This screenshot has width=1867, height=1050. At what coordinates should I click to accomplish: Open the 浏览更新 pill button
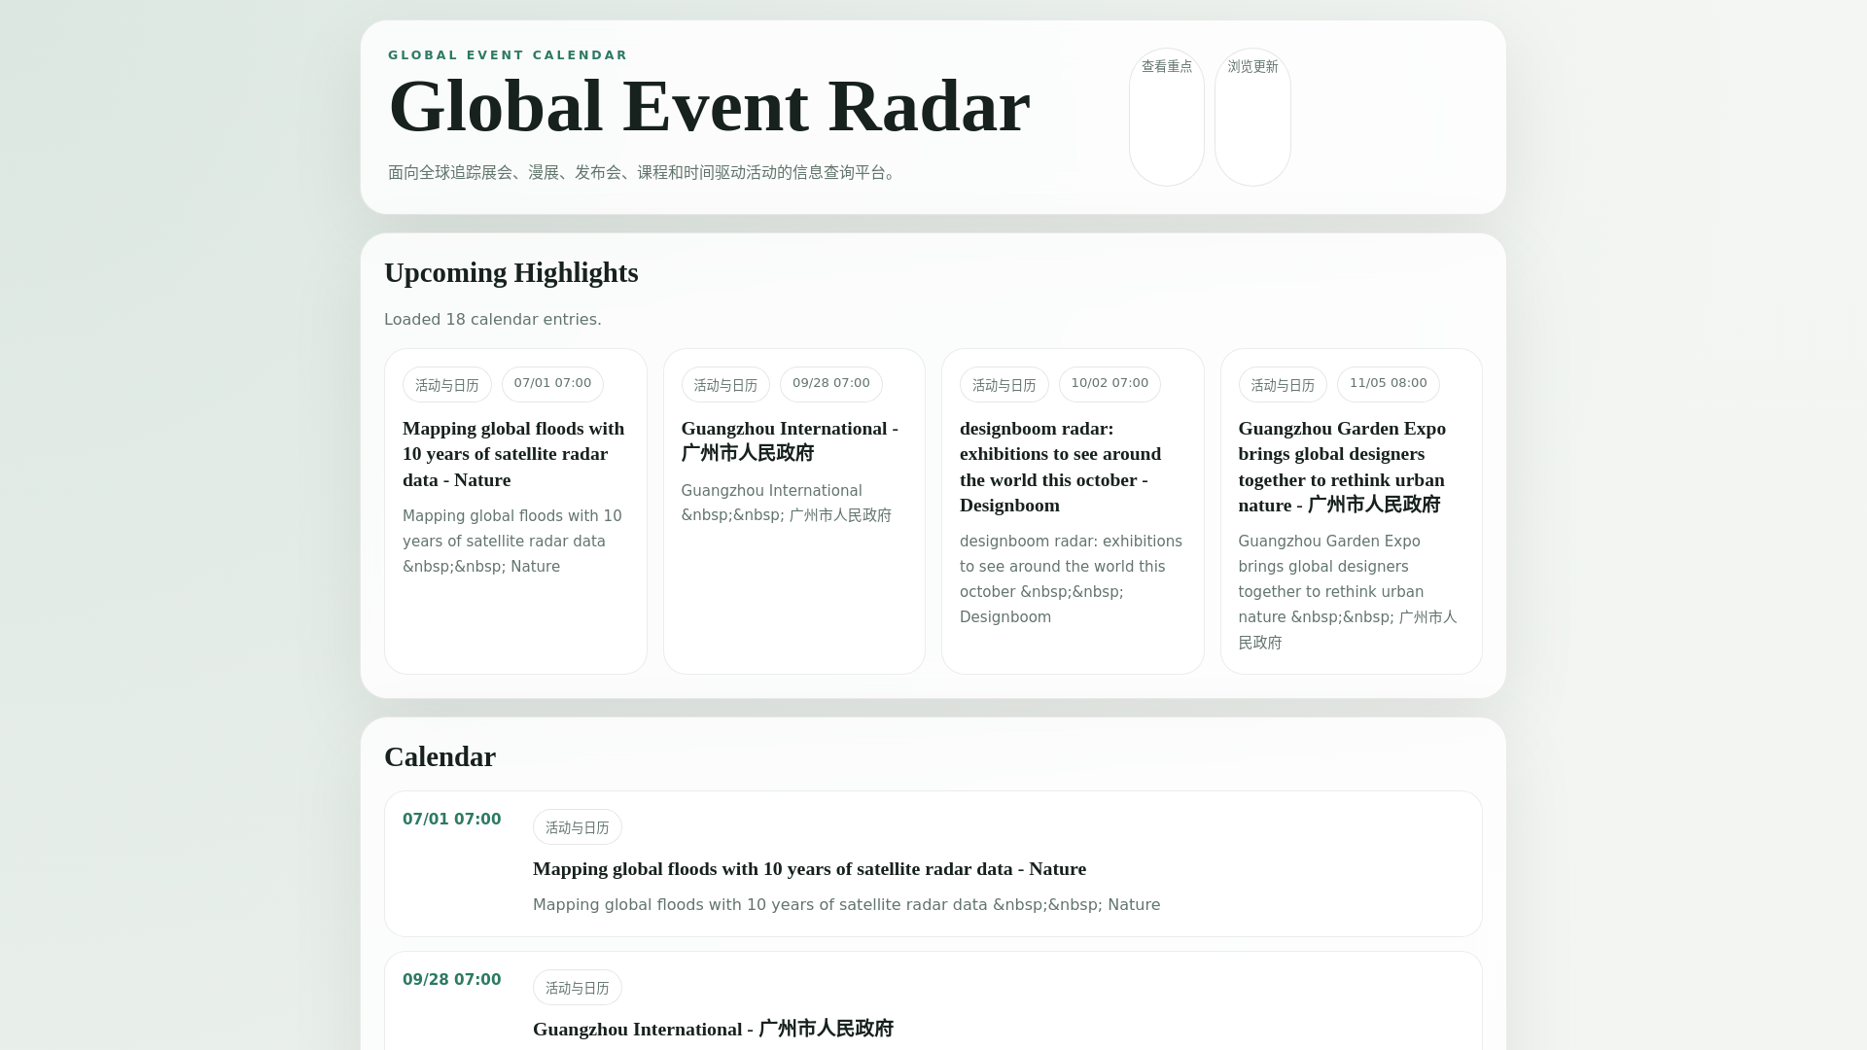point(1252,117)
